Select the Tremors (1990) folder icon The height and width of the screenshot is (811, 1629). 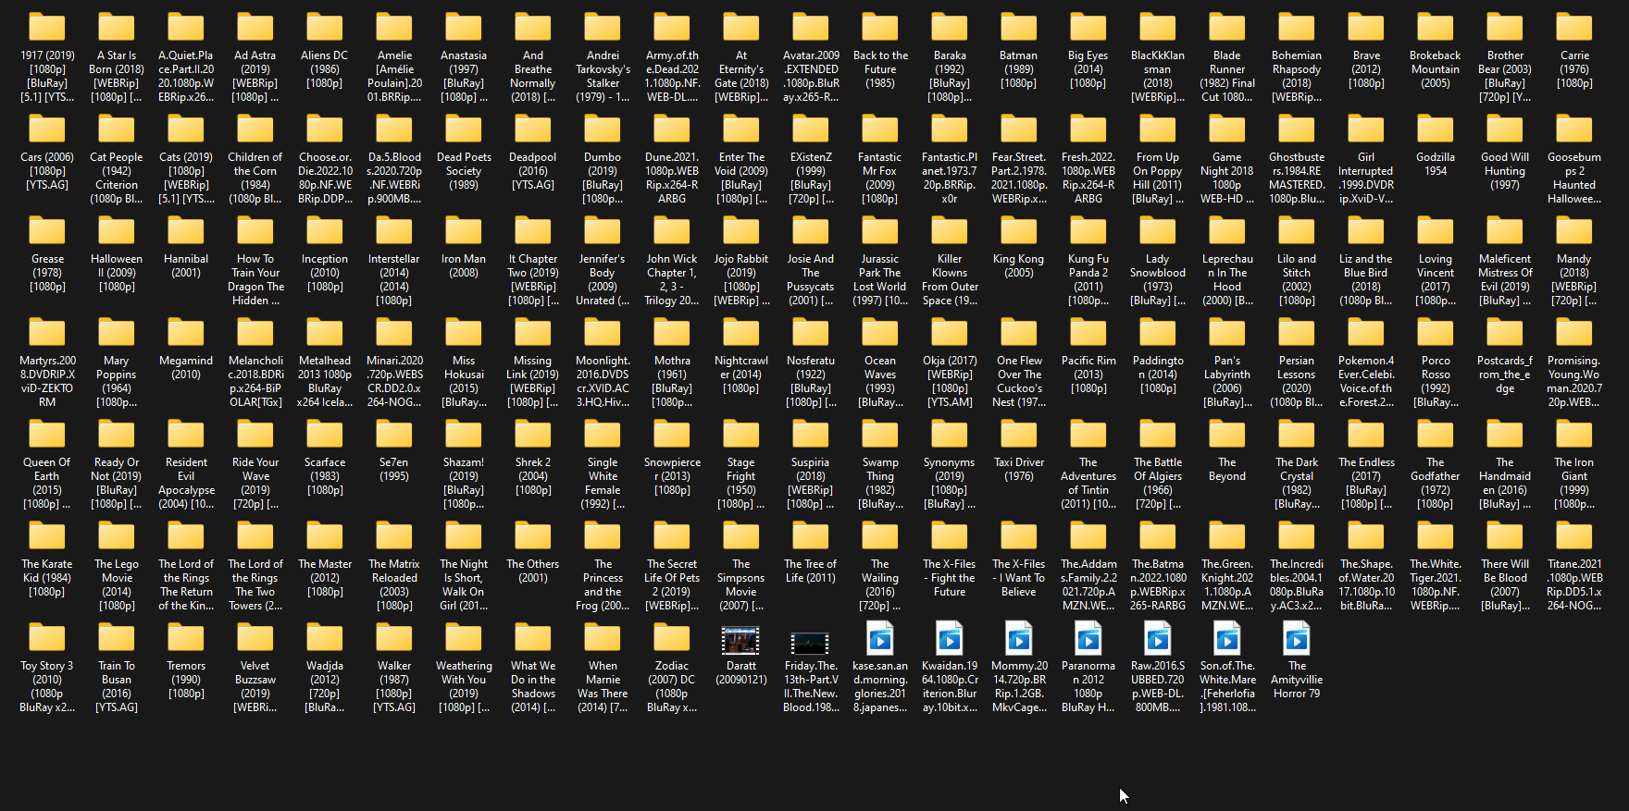(x=186, y=638)
